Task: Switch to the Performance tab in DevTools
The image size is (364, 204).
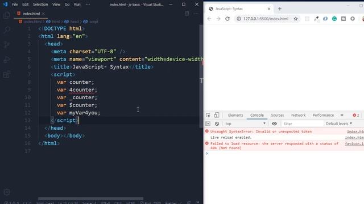Action: coord(323,115)
